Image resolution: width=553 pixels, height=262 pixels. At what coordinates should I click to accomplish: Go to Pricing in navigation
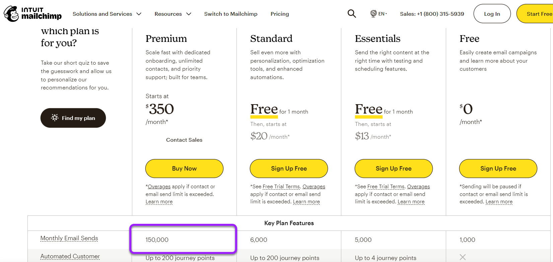pyautogui.click(x=280, y=14)
